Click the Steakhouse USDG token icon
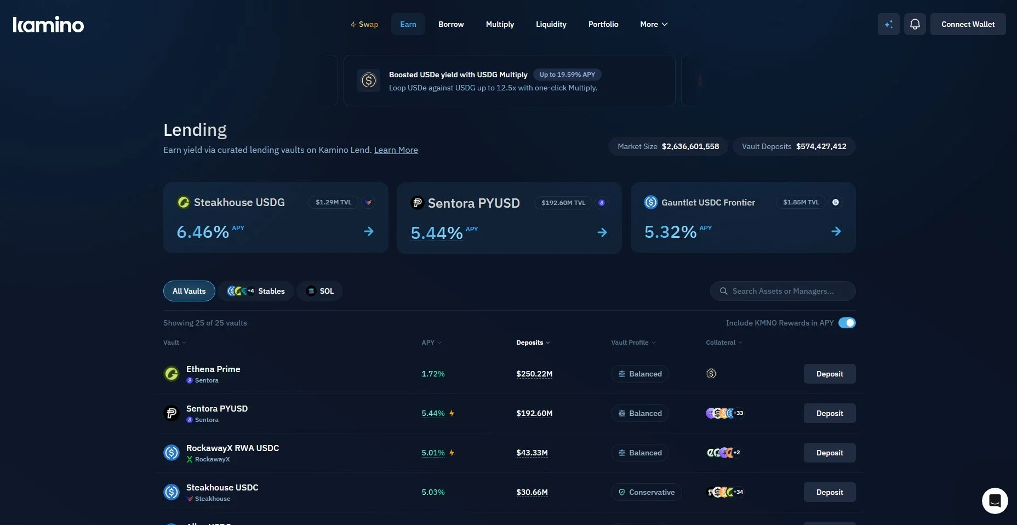 tap(184, 202)
